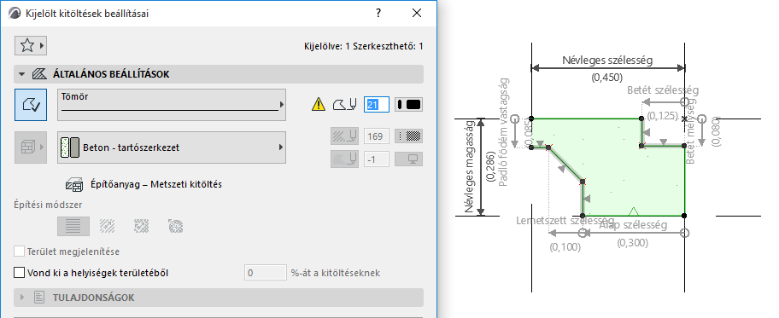Click the Építési módszer label
Image resolution: width=779 pixels, height=318 pixels.
pyautogui.click(x=48, y=205)
